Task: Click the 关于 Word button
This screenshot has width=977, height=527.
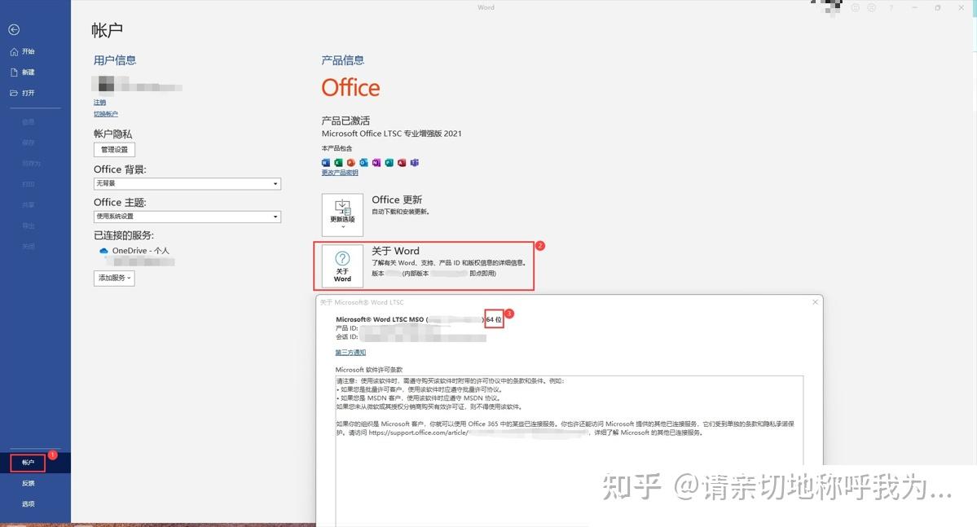Action: 342,266
